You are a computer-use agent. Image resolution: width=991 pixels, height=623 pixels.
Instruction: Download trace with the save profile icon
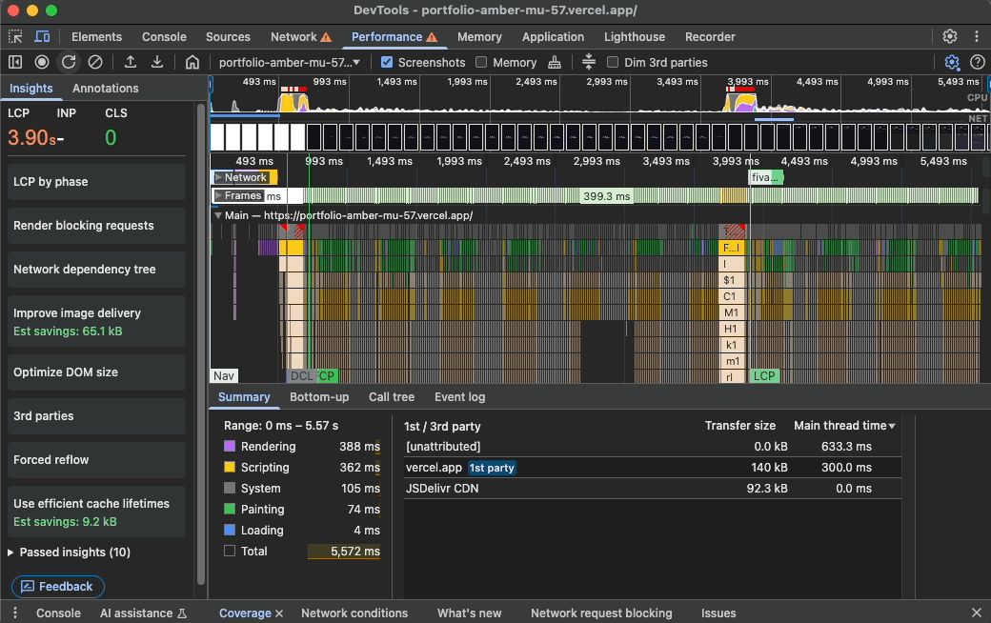click(x=157, y=62)
